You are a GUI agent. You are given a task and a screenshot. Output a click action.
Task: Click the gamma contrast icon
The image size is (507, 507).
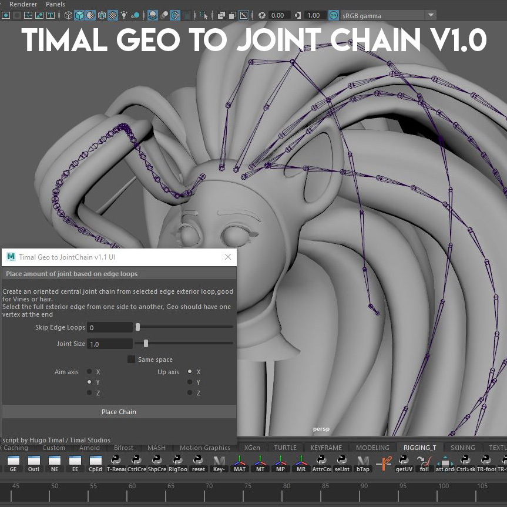click(298, 15)
